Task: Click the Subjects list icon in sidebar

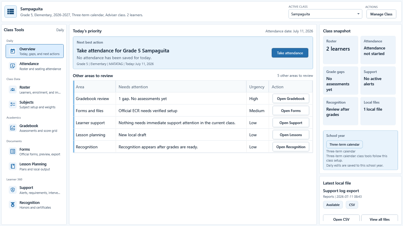Action: click(x=13, y=104)
